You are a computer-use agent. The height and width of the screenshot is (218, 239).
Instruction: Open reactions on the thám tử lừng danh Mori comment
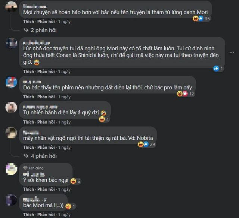point(202,19)
